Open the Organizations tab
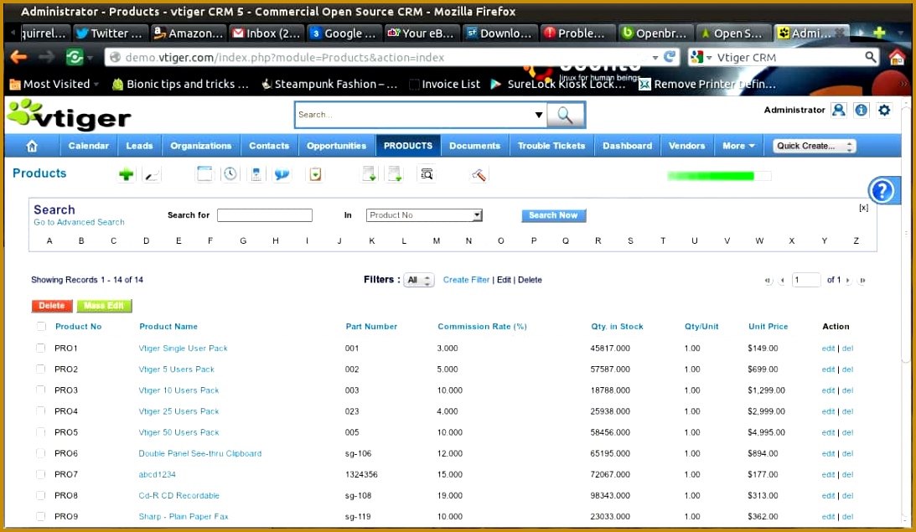The height and width of the screenshot is (532, 916). [201, 146]
